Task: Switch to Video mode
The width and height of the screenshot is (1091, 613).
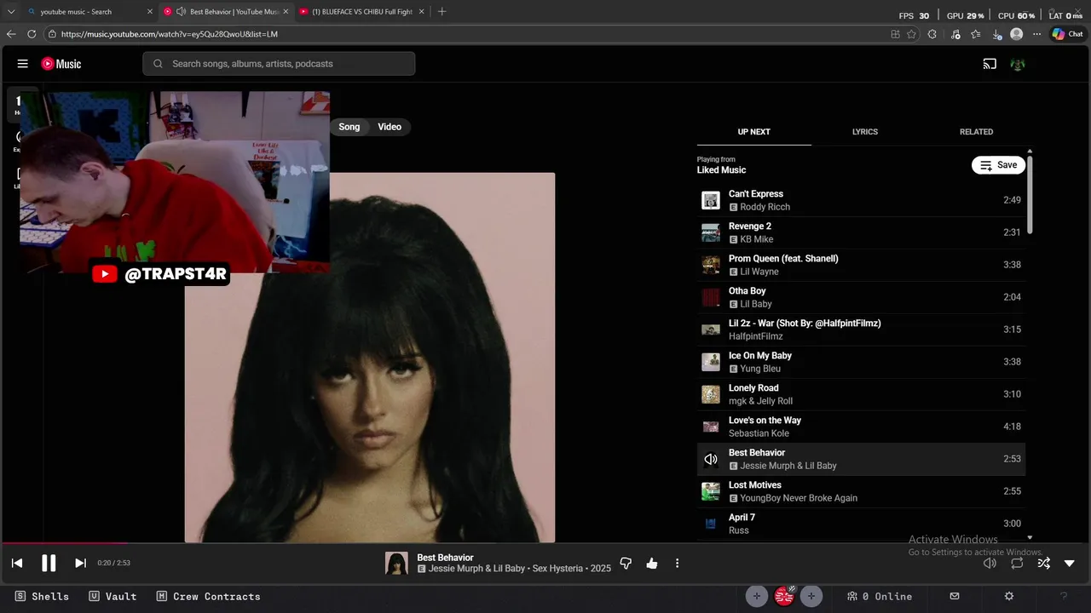Action: 390,127
